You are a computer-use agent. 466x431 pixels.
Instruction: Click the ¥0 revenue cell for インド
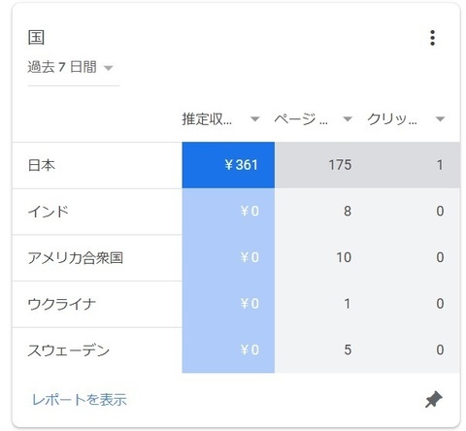coord(228,212)
